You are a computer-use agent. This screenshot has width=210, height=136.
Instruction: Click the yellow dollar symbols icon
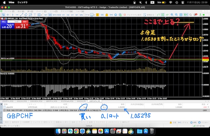tap(98, 15)
